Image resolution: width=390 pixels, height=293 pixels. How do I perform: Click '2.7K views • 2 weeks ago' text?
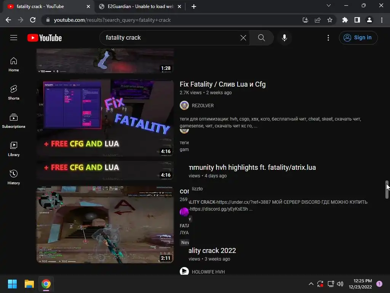click(206, 92)
